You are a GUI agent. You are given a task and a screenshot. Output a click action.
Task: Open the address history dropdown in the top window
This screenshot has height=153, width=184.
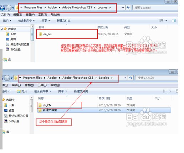pos(123,8)
